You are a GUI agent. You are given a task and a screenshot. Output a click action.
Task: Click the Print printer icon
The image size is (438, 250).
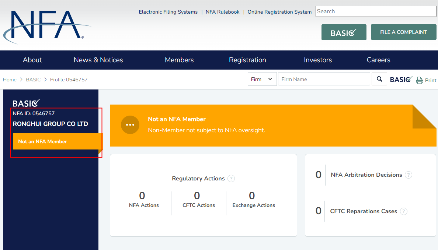point(419,80)
